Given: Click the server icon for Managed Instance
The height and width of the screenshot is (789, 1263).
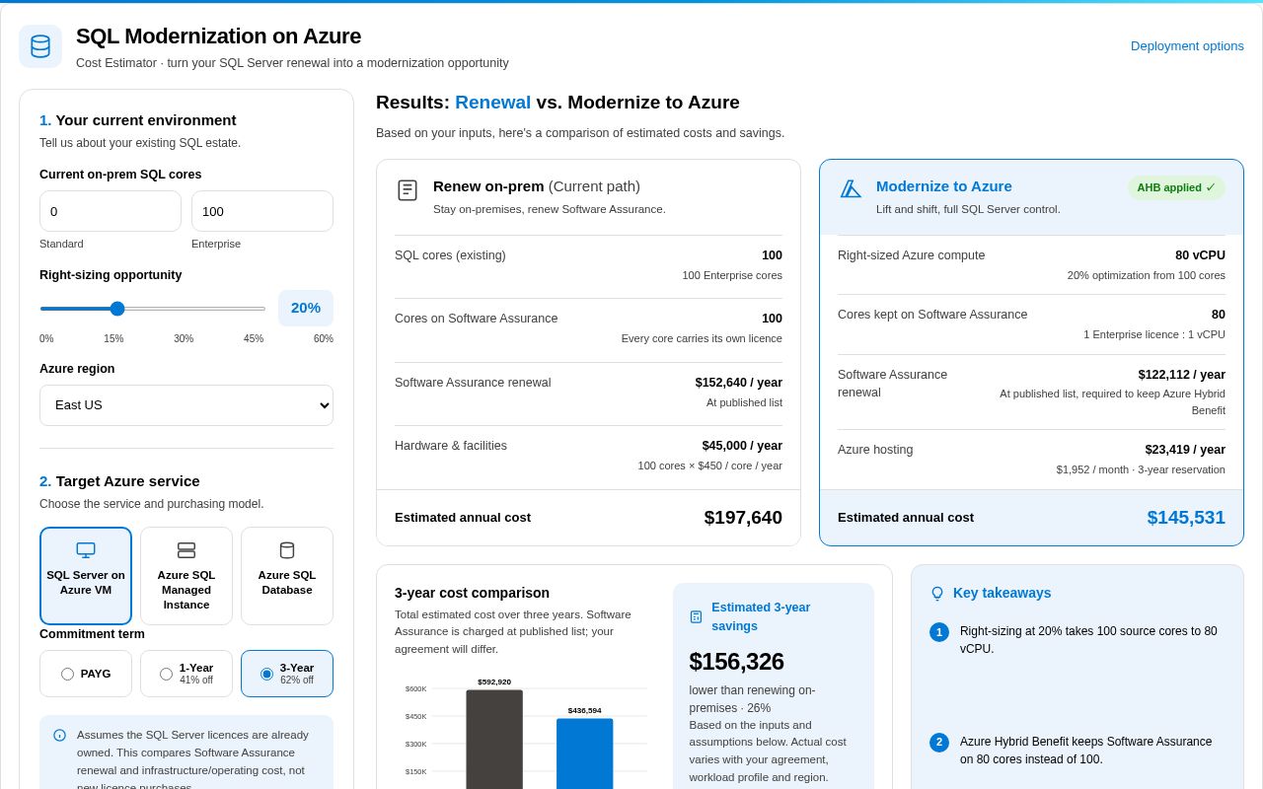Looking at the screenshot, I should tap(186, 550).
